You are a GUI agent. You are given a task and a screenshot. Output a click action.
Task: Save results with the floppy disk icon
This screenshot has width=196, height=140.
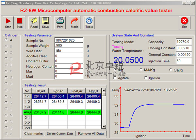45,23
